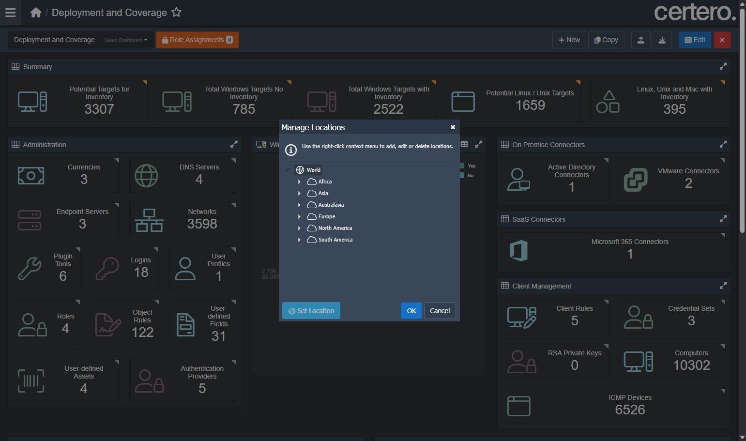Click the Client Rules monitor-pencil icon
This screenshot has height=441, width=746.
[x=521, y=318]
